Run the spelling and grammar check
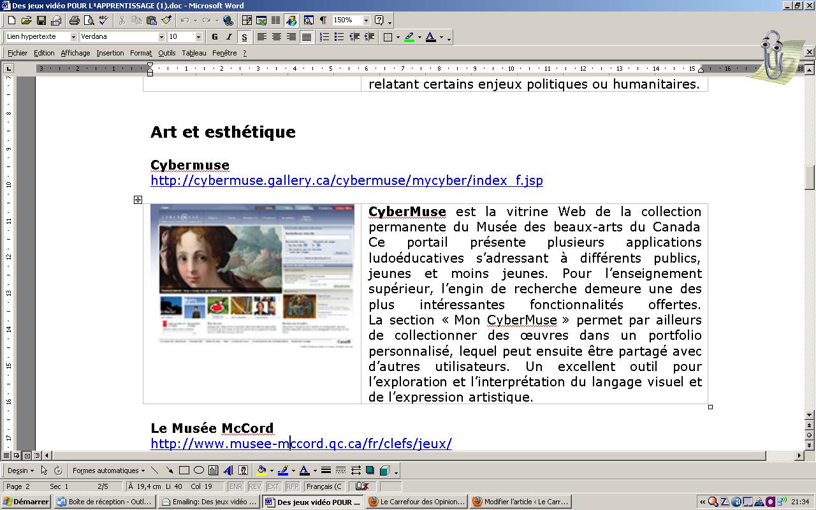This screenshot has width=816, height=510. [103, 20]
